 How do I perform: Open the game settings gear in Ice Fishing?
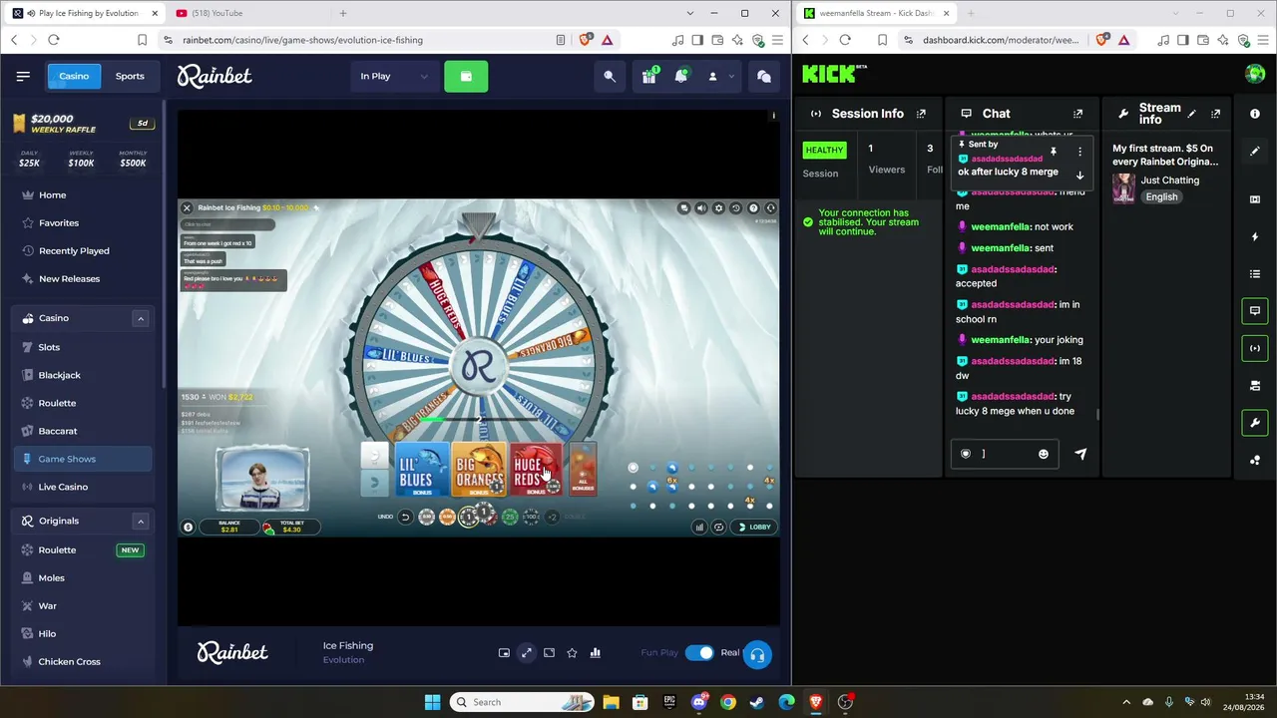pyautogui.click(x=718, y=208)
